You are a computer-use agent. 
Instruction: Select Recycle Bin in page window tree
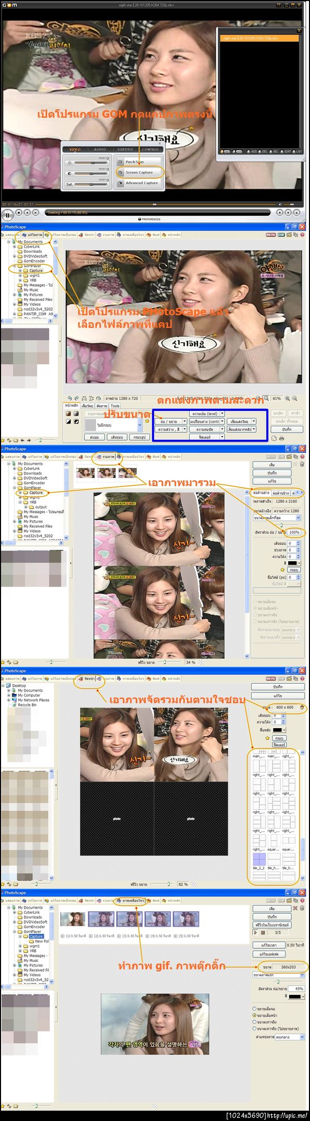(27, 705)
